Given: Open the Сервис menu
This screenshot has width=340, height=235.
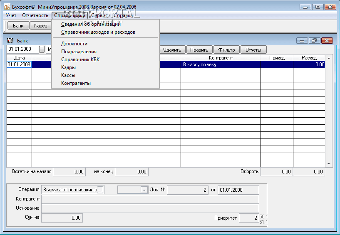Looking at the screenshot, I should [99, 15].
